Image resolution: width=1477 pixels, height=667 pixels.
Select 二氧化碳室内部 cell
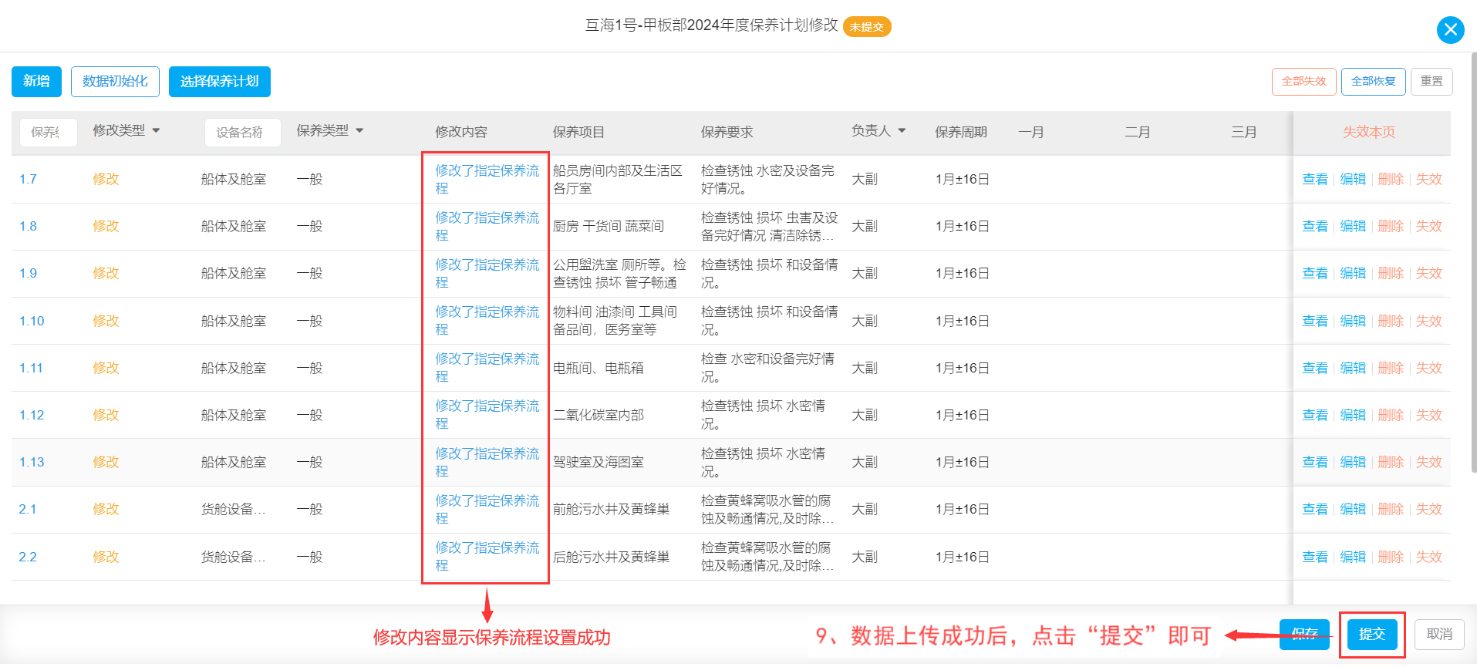pos(599,415)
